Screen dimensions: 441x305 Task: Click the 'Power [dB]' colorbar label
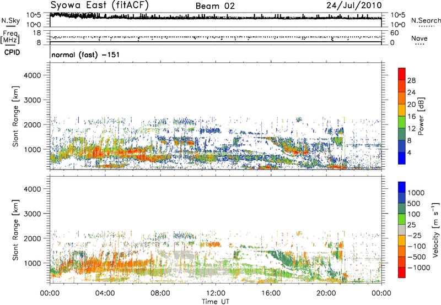pyautogui.click(x=421, y=116)
